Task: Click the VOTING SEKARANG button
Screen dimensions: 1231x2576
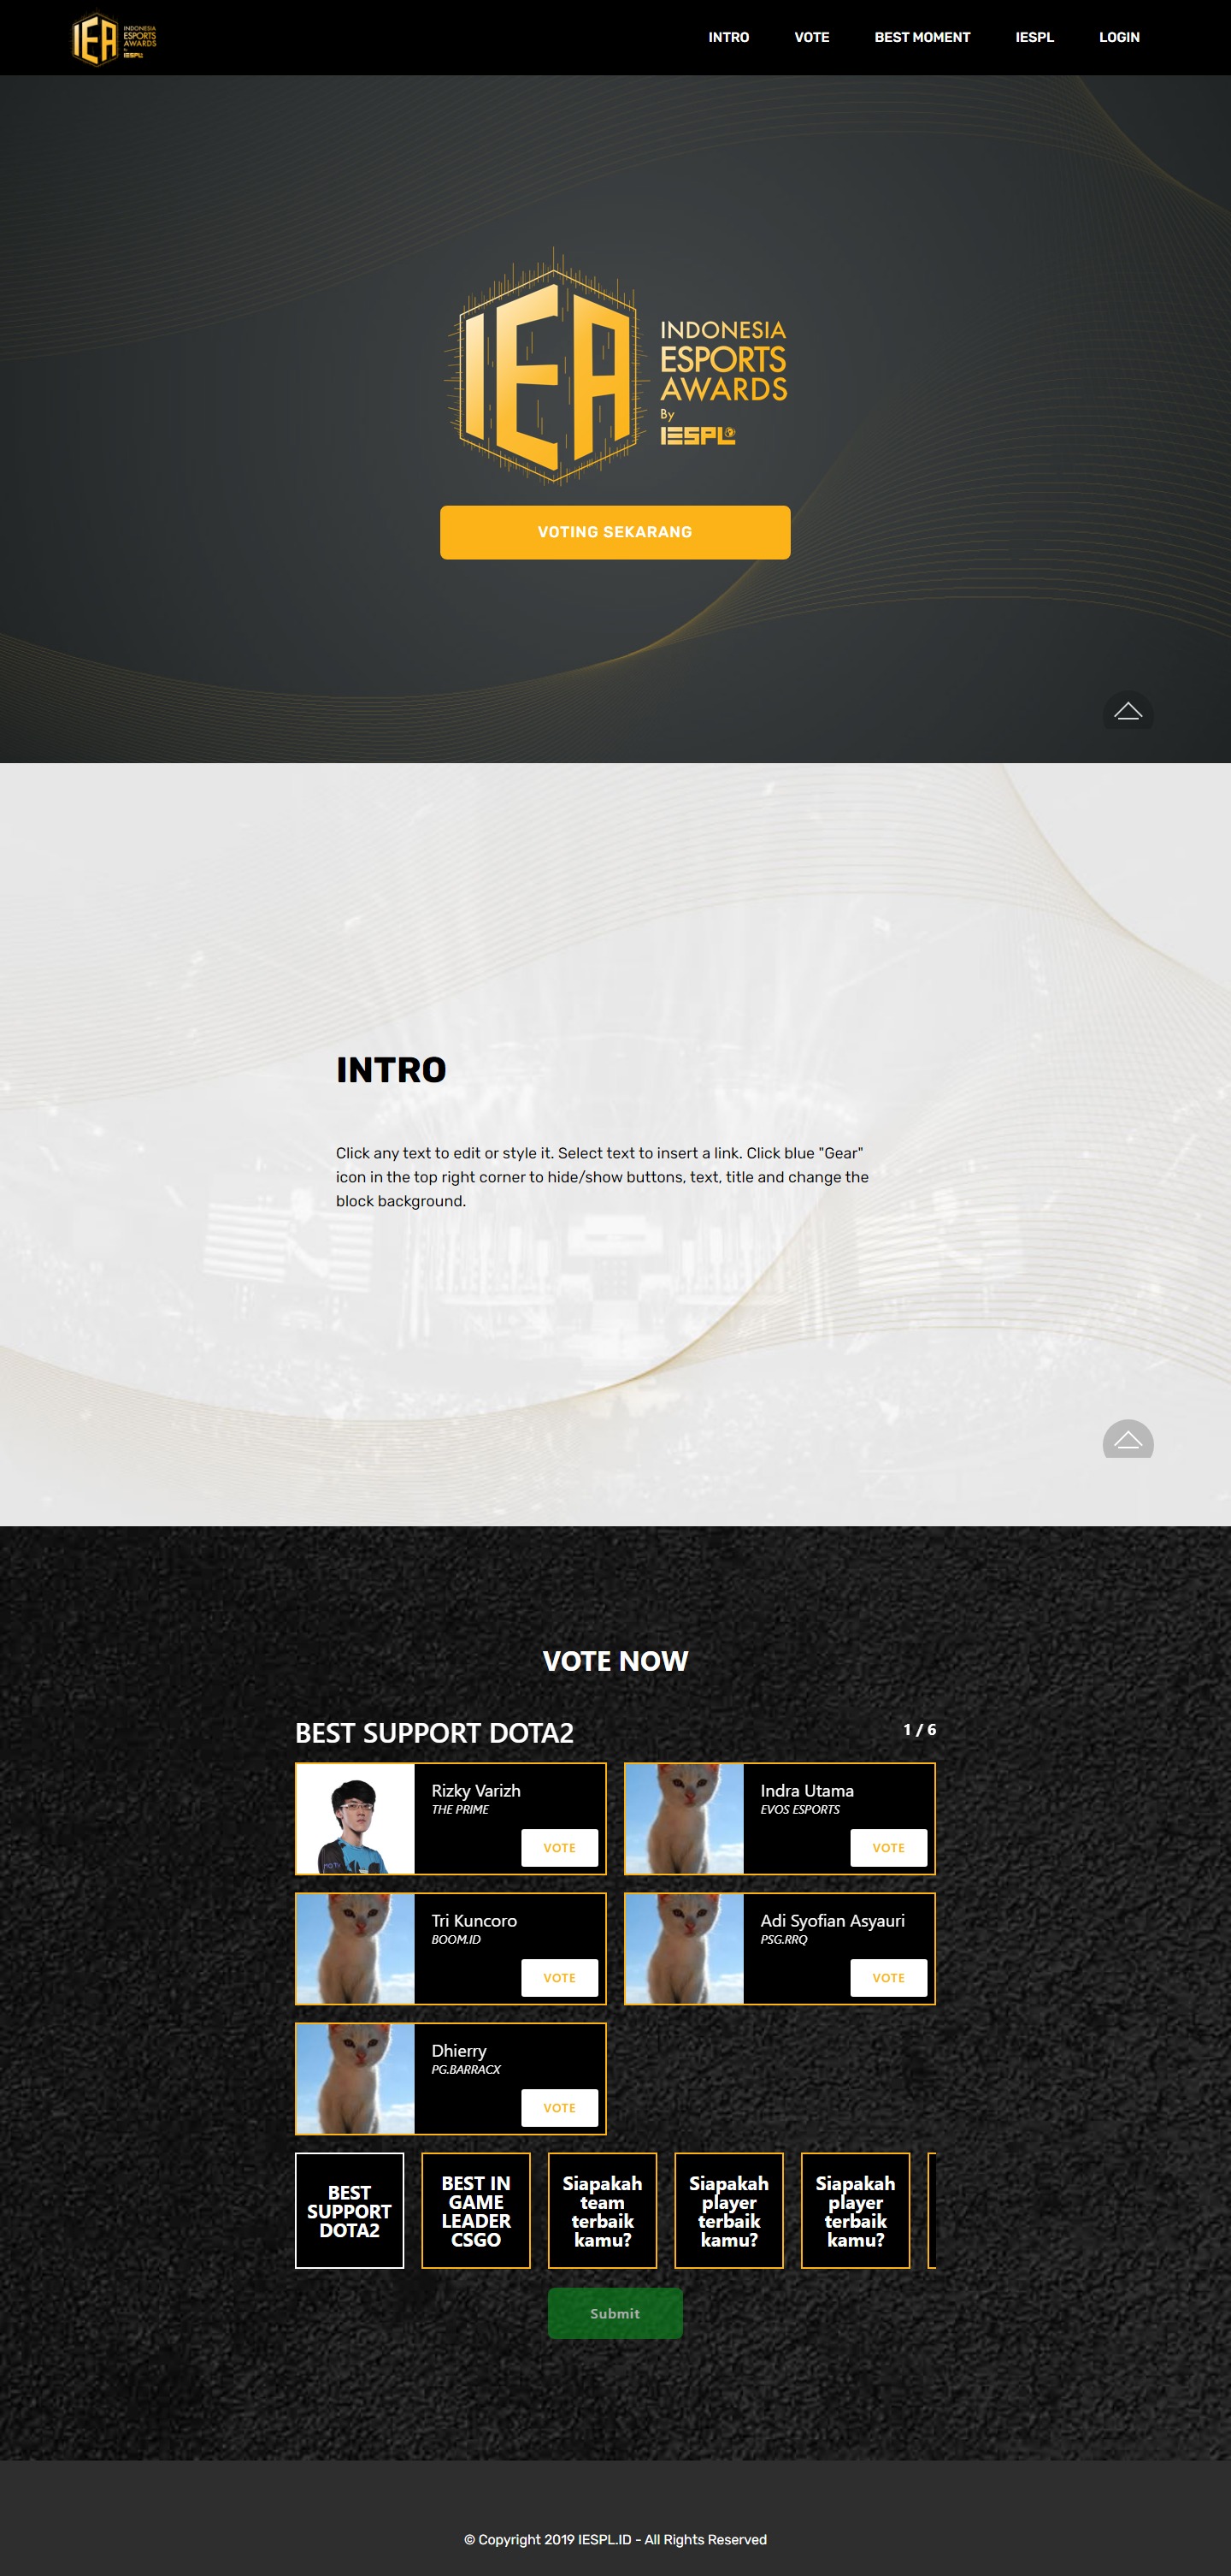Action: click(615, 532)
